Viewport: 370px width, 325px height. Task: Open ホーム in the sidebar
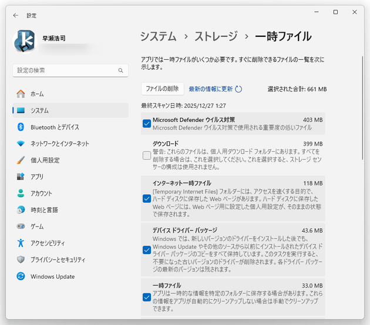(x=70, y=94)
